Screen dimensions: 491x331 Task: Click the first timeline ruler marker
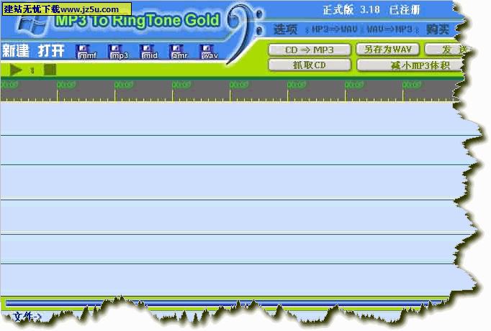coord(9,85)
